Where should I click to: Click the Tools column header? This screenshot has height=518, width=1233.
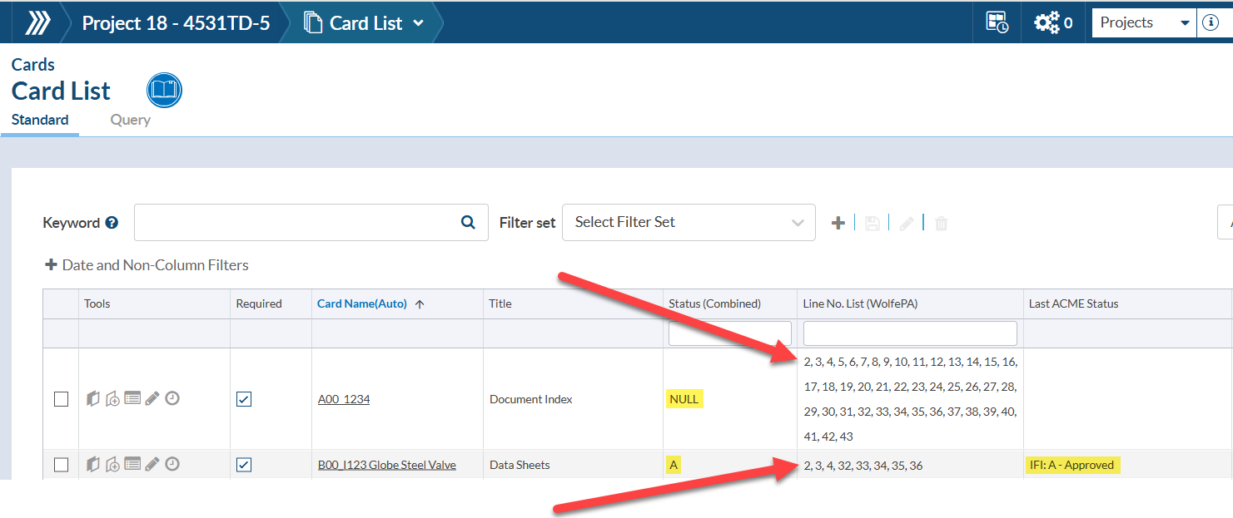coord(97,303)
